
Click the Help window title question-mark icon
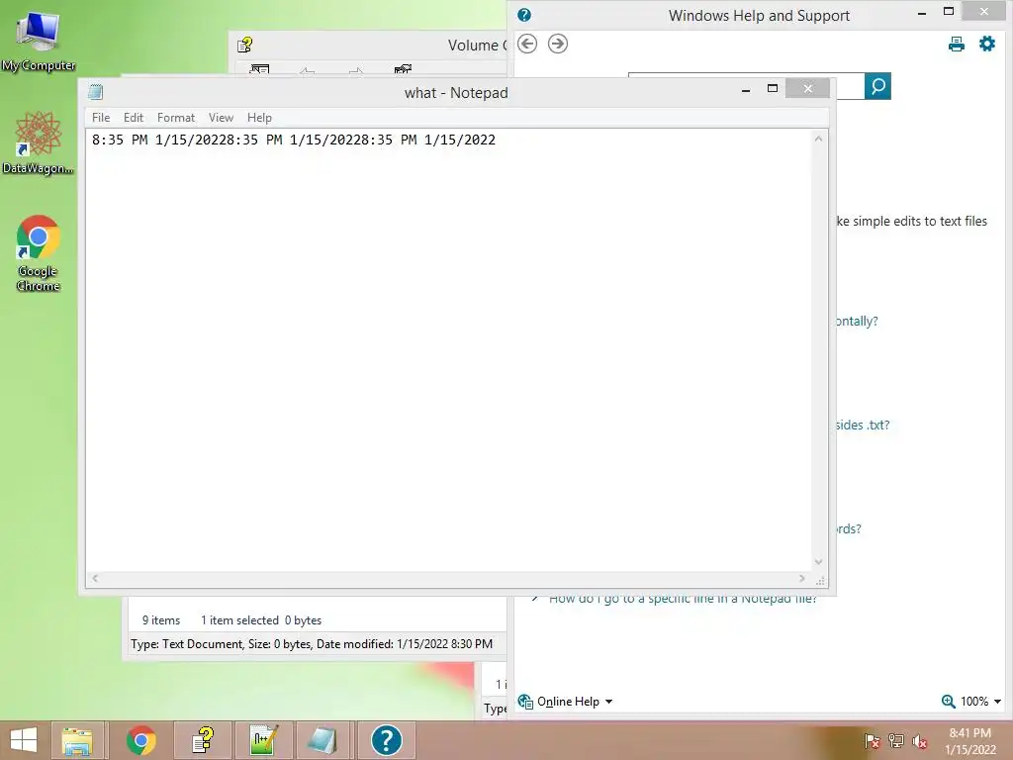(524, 15)
